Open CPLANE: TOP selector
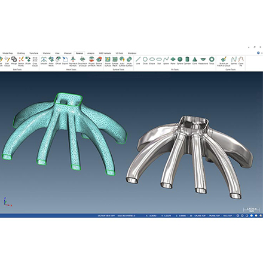Screen dimensions: 263x263 (x=200, y=216)
